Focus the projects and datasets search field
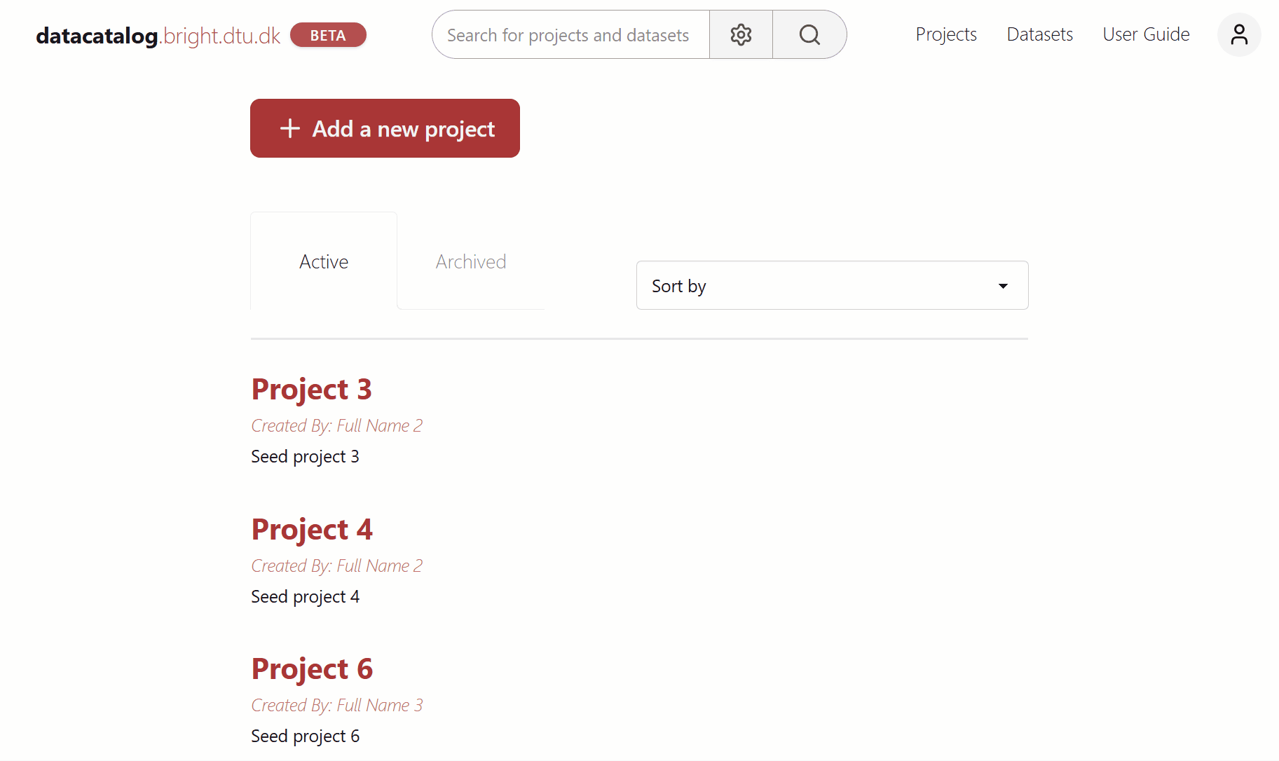This screenshot has height=761, width=1279. (569, 35)
